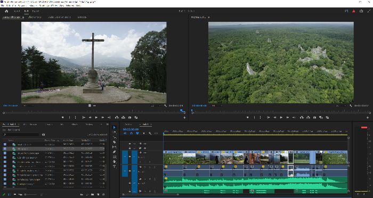Viewport: 373px width, 198px height.
Task: Step back one frame in Source monitor
Action: (90, 118)
